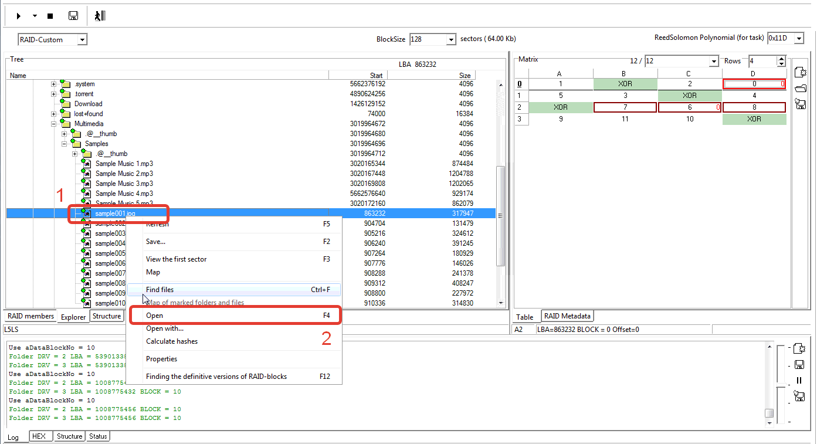The height and width of the screenshot is (444, 817).
Task: Choose Finding the definitive versions of RAID-blocks
Action: 235,377
